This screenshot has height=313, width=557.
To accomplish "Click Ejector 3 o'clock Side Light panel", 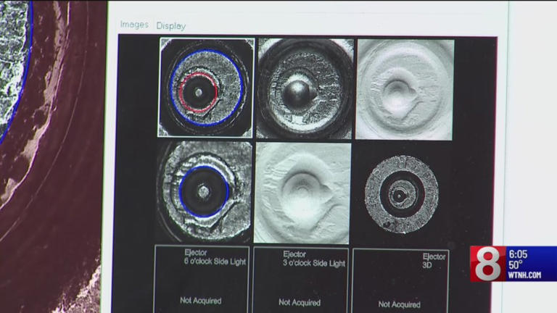I will tap(300, 279).
